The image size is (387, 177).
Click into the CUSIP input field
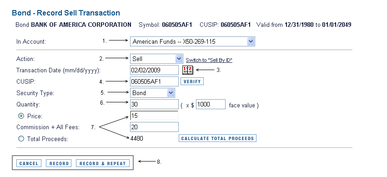coord(154,81)
